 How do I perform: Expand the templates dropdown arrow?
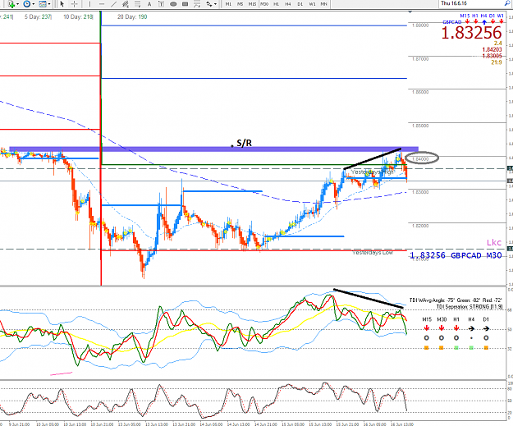click(x=49, y=4)
